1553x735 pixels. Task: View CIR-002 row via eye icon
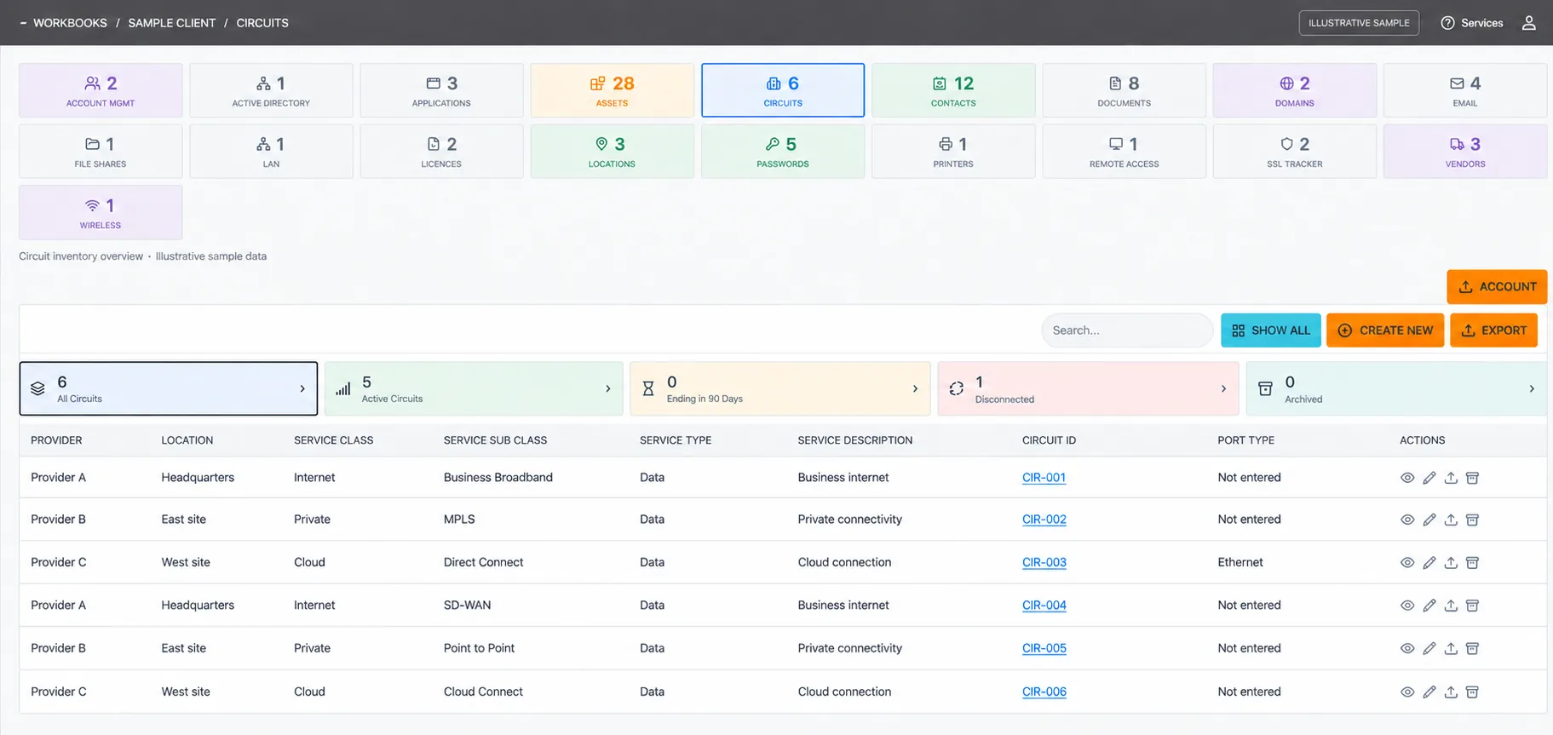pos(1407,520)
